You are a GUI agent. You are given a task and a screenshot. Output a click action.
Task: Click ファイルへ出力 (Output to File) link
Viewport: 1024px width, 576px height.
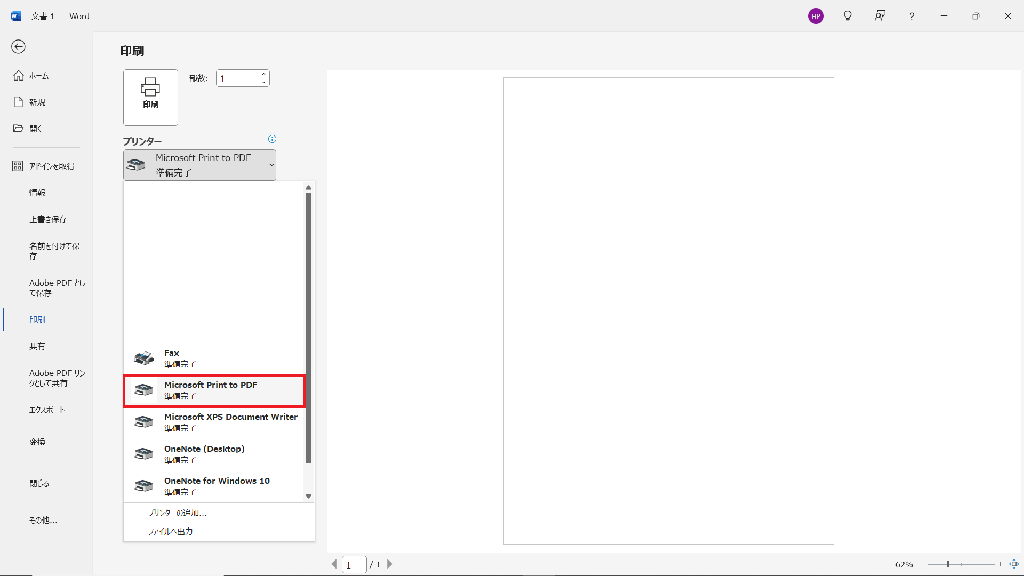point(170,531)
